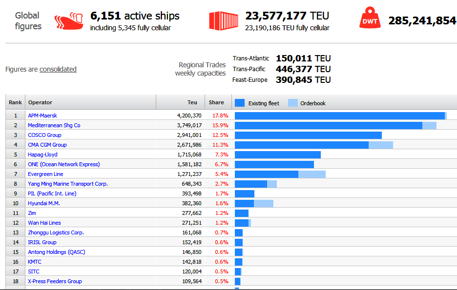Open the Hyundai M.M. operator link
This screenshot has height=290, width=457.
(44, 203)
